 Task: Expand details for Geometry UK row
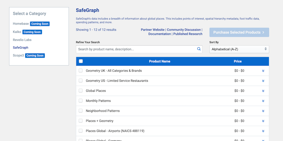(263, 71)
